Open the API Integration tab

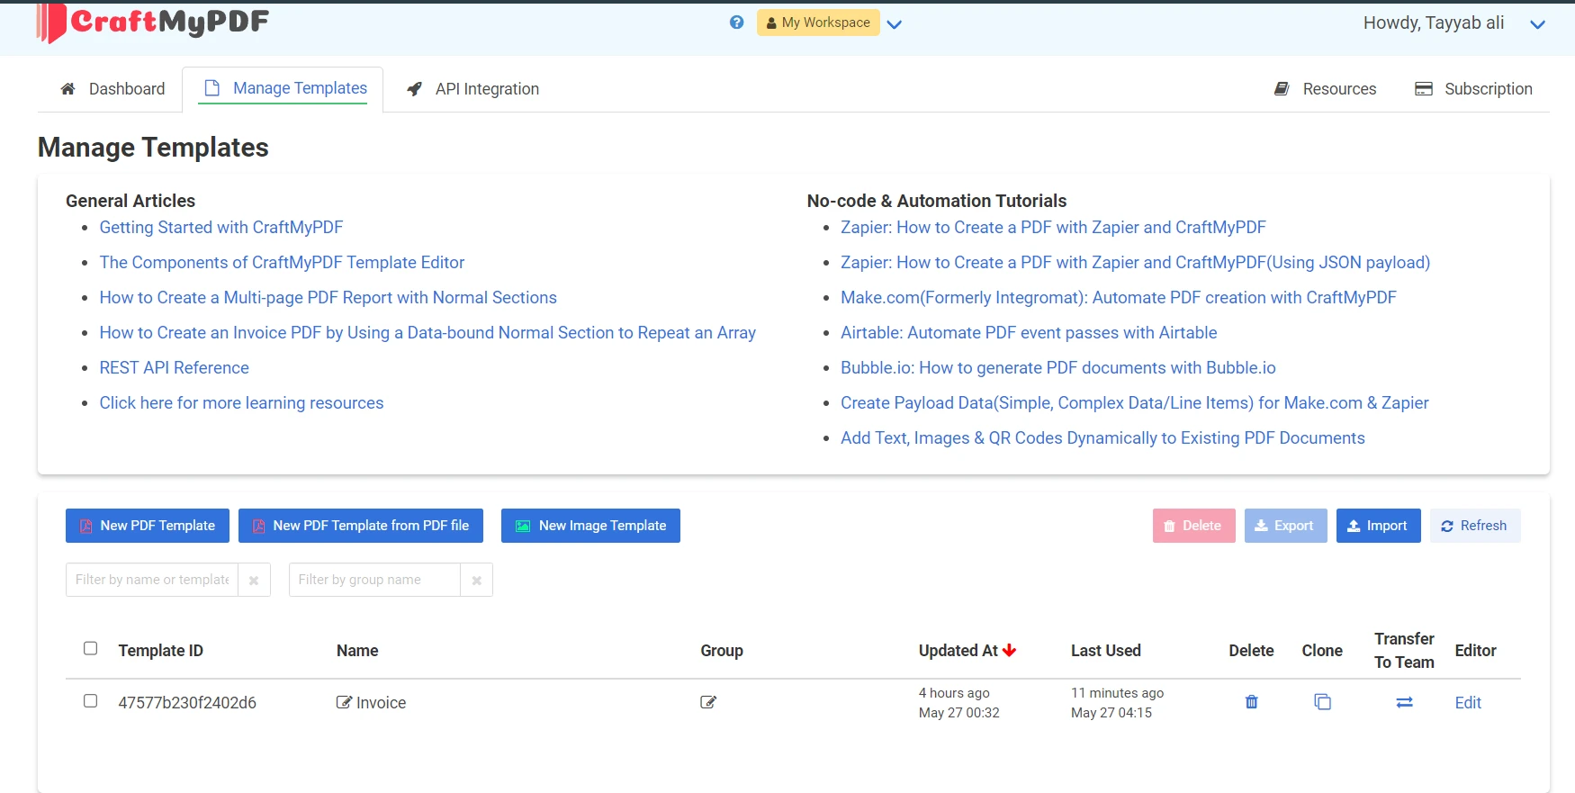coord(473,89)
